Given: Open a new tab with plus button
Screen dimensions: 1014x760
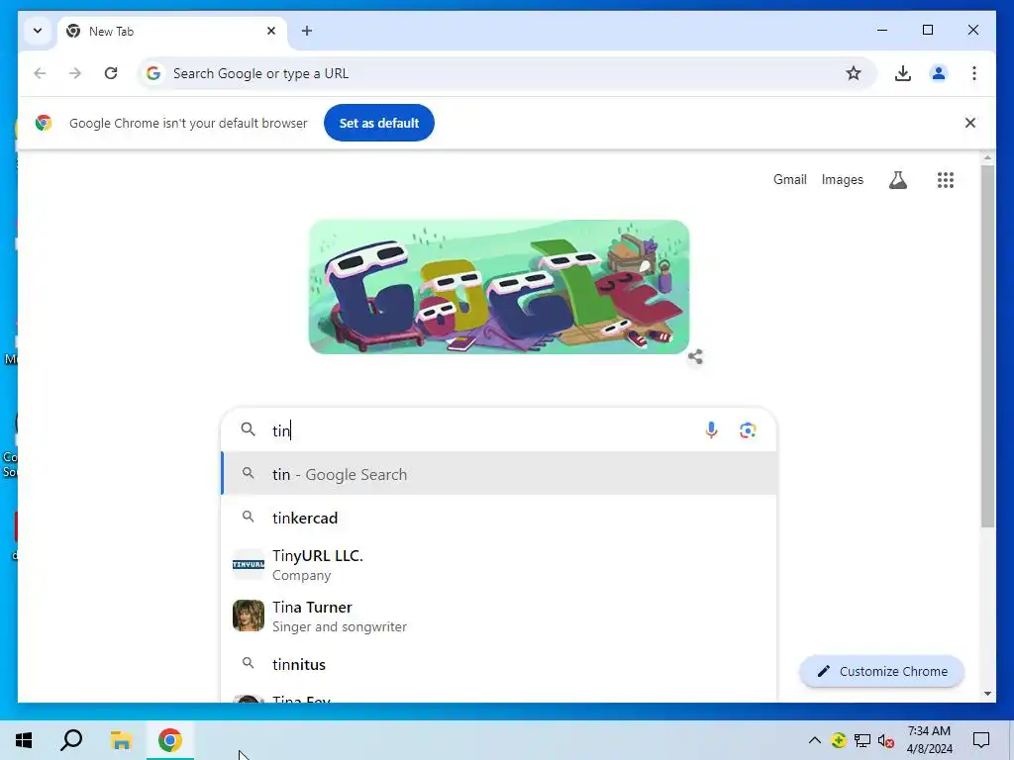Looking at the screenshot, I should point(307,31).
